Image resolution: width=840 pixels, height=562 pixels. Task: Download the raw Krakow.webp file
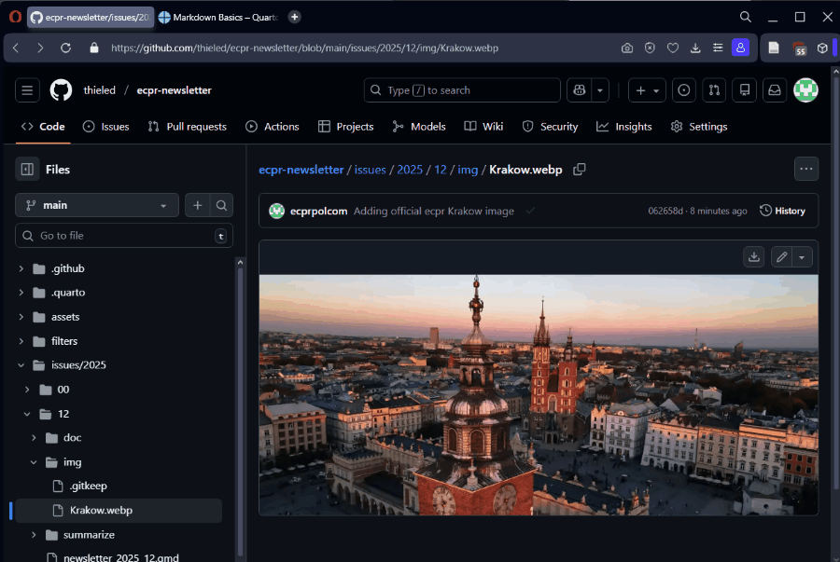[754, 257]
